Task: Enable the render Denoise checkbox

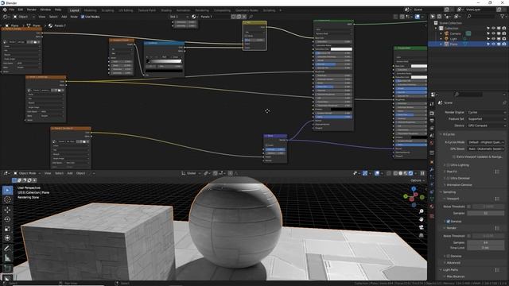Action: tap(449, 256)
